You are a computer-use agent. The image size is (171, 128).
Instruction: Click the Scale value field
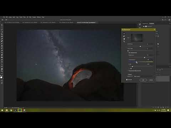(150, 64)
